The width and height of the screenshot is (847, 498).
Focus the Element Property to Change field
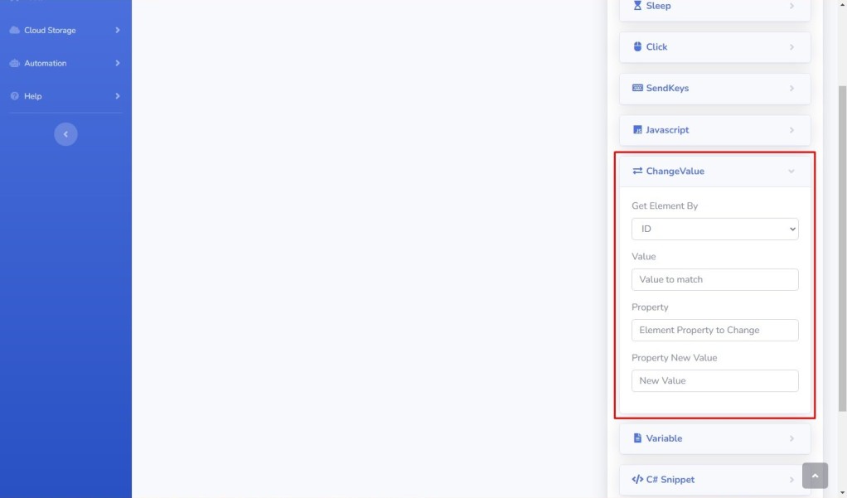pyautogui.click(x=714, y=330)
